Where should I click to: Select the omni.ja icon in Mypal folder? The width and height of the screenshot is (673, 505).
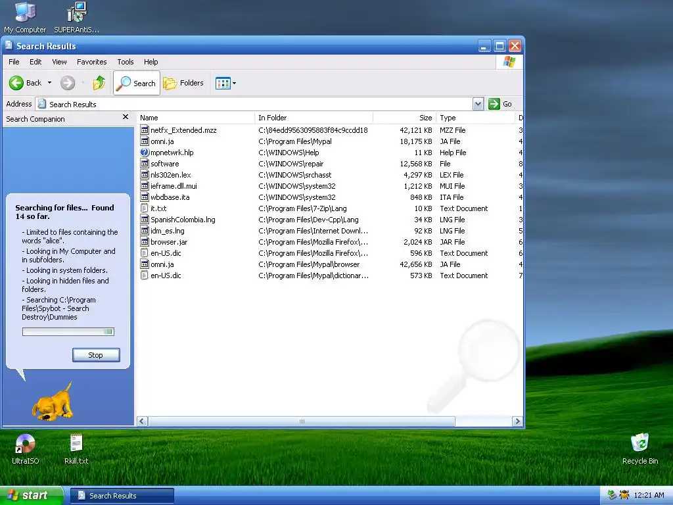click(x=145, y=141)
